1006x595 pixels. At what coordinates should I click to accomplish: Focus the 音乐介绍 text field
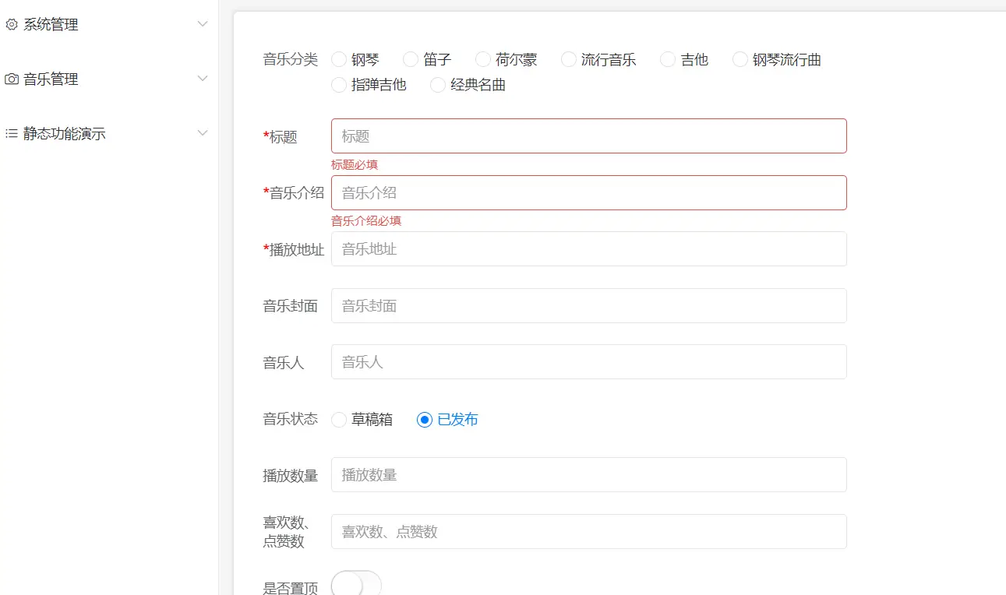point(588,192)
